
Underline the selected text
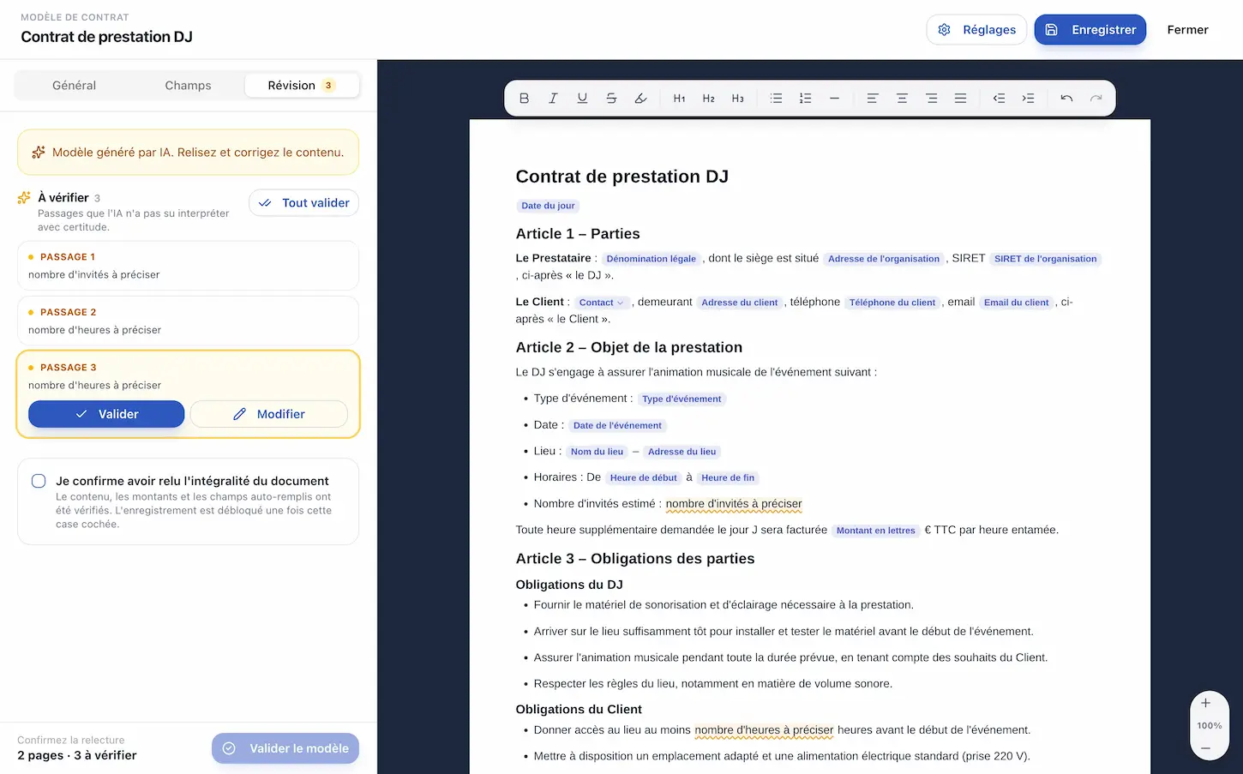pos(582,99)
